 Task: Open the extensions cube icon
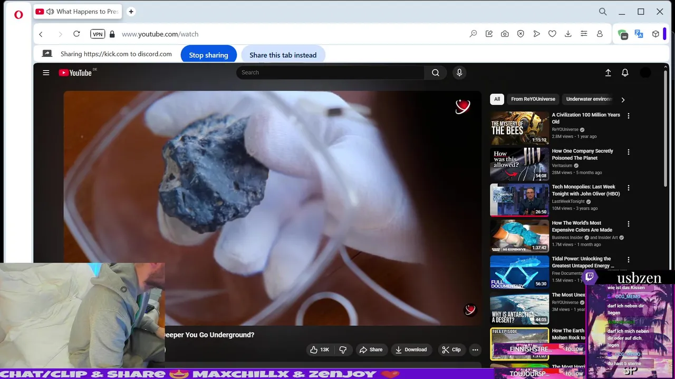click(655, 34)
